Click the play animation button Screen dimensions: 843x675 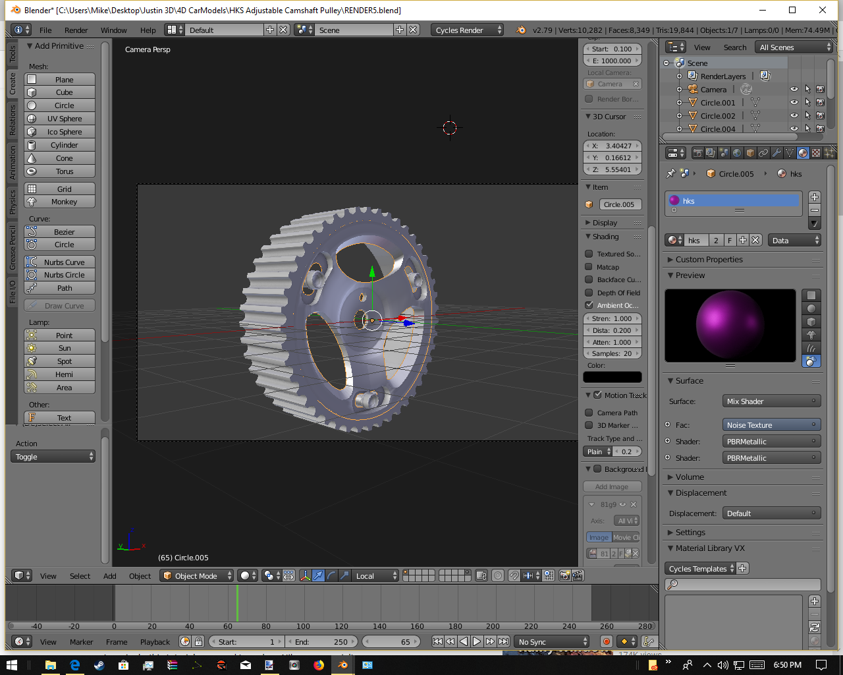(x=477, y=641)
